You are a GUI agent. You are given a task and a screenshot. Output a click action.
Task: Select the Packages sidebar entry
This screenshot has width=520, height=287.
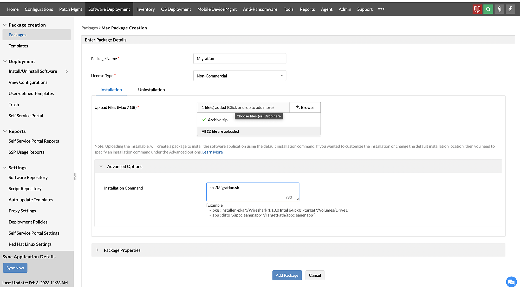(17, 34)
